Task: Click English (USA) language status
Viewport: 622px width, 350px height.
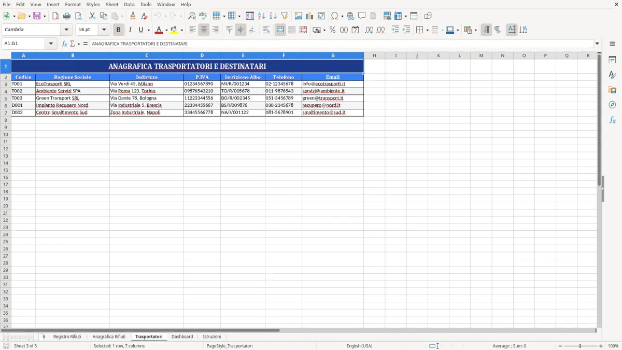Action: [x=359, y=346]
